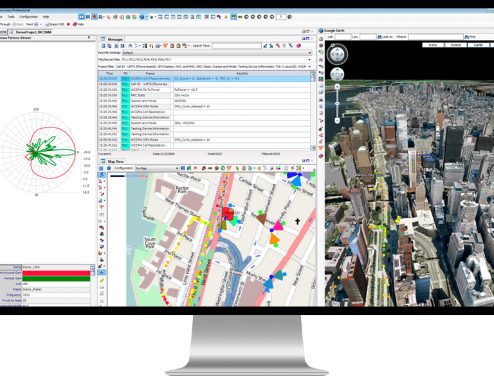Open the Configuration menu
The height and width of the screenshot is (376, 494).
28,17
